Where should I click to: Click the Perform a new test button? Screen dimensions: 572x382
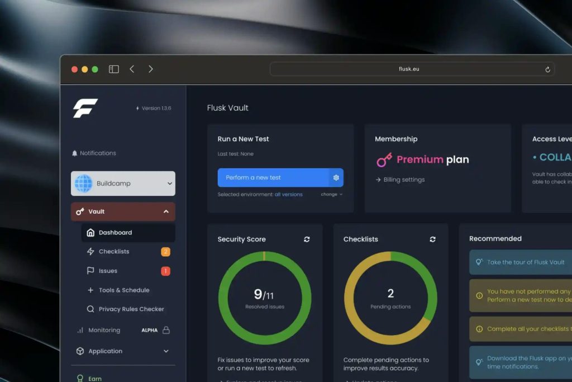pos(273,178)
